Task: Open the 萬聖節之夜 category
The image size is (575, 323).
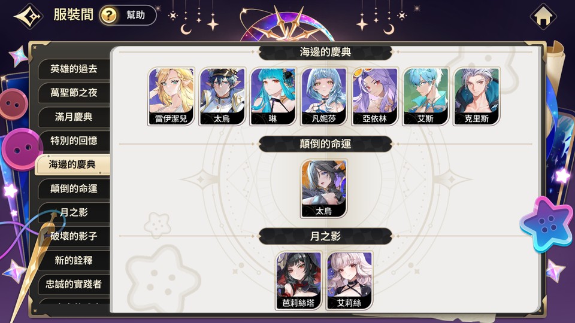Action: click(74, 93)
